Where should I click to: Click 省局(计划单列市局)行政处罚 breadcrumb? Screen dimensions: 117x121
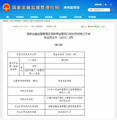[x=40, y=21]
